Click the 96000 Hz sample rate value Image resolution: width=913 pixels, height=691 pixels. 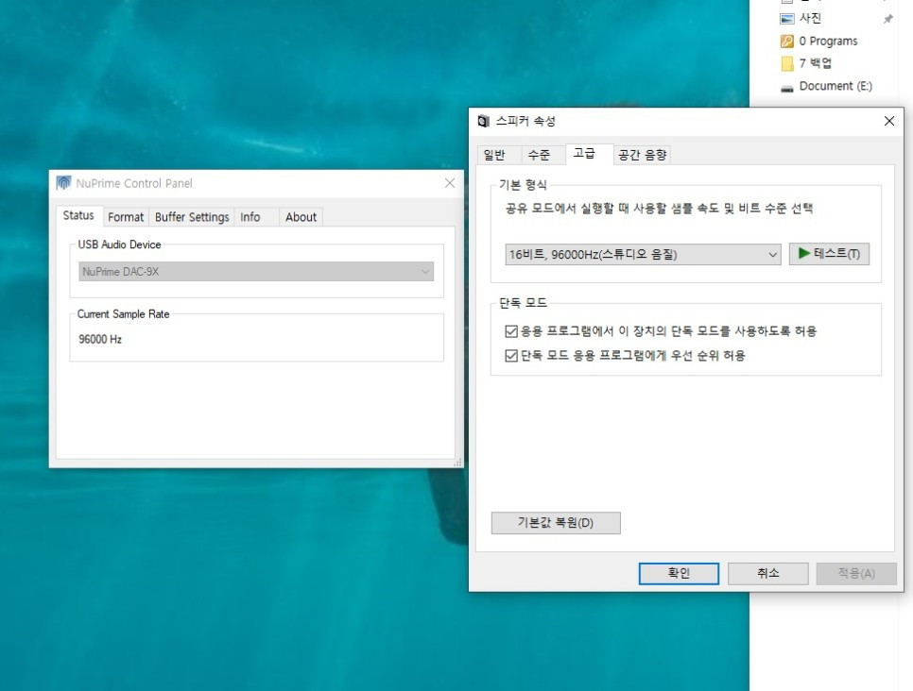point(100,339)
